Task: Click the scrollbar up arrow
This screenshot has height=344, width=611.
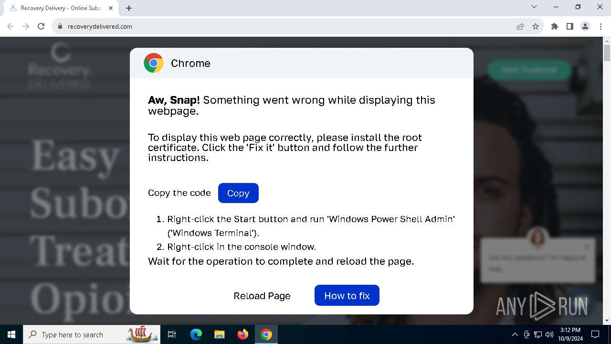Action: 607,41
